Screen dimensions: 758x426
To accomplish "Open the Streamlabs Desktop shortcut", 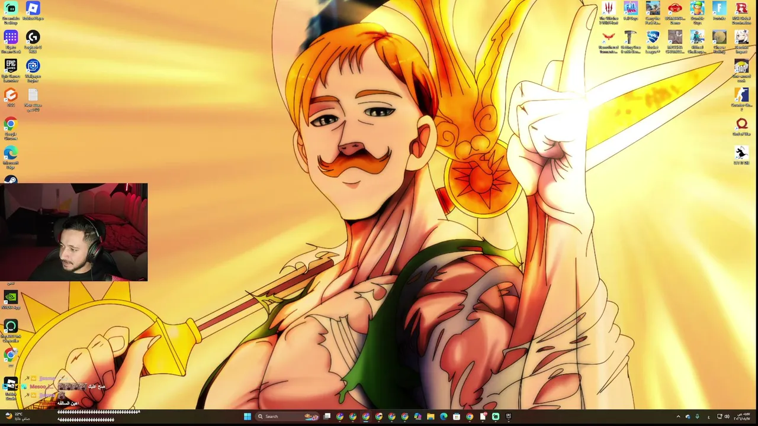I will 11,12.
